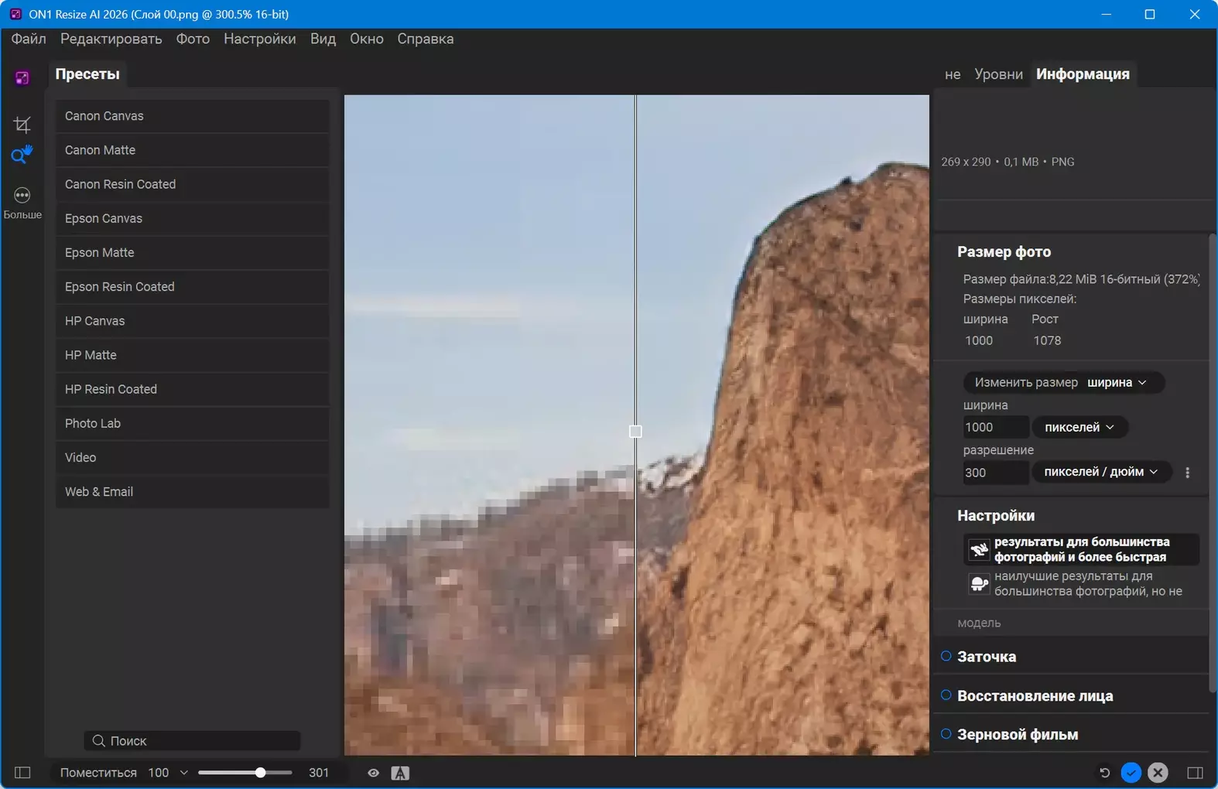Click the ON1 Resize logo icon in sidebar
Viewport: 1218px width, 789px height.
point(22,77)
